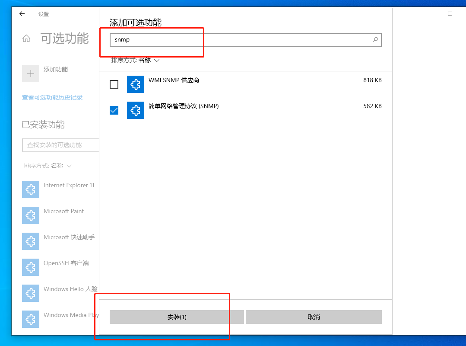The width and height of the screenshot is (466, 346).
Task: Open the OpenSSH client feature icon
Action: pos(31,267)
